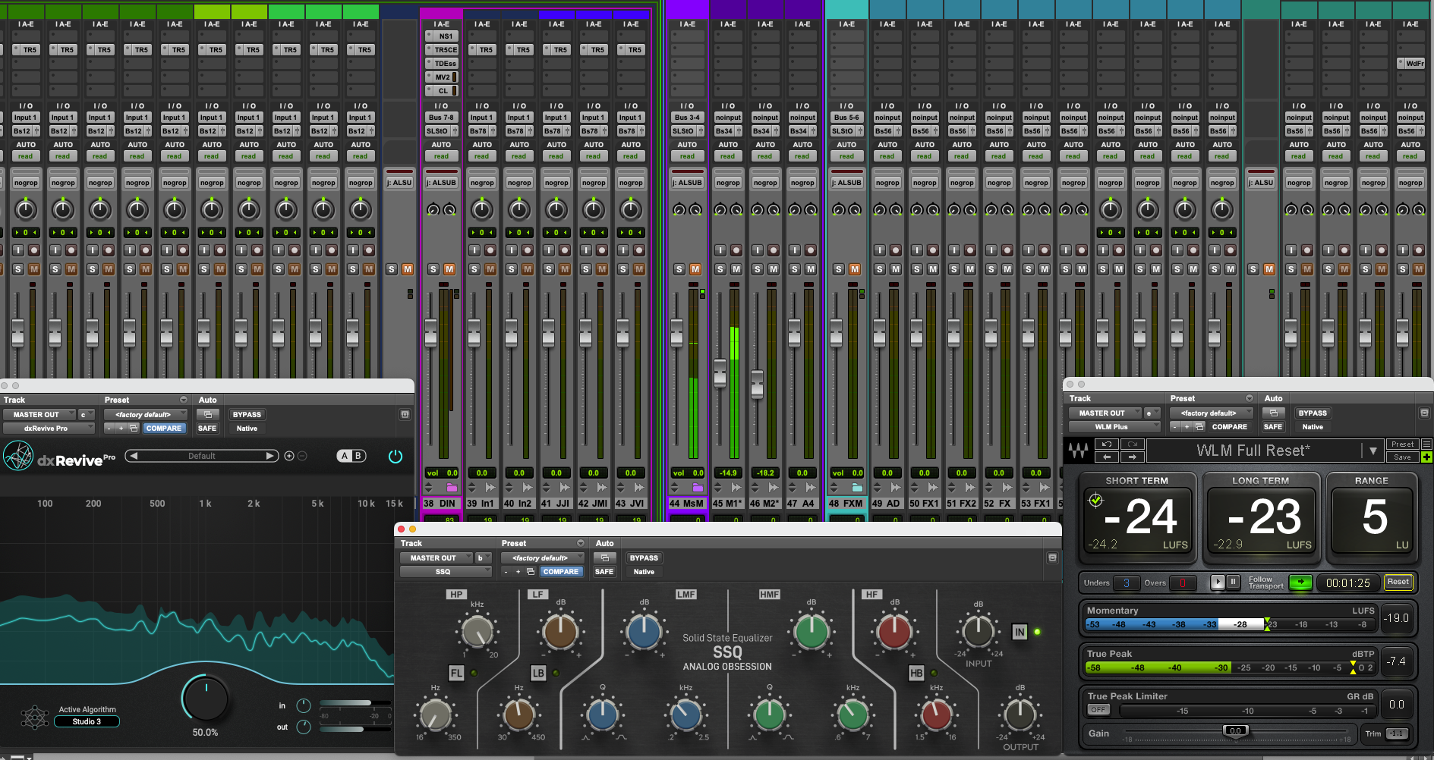Click the add preset plus icon in dxRevive

click(x=289, y=456)
